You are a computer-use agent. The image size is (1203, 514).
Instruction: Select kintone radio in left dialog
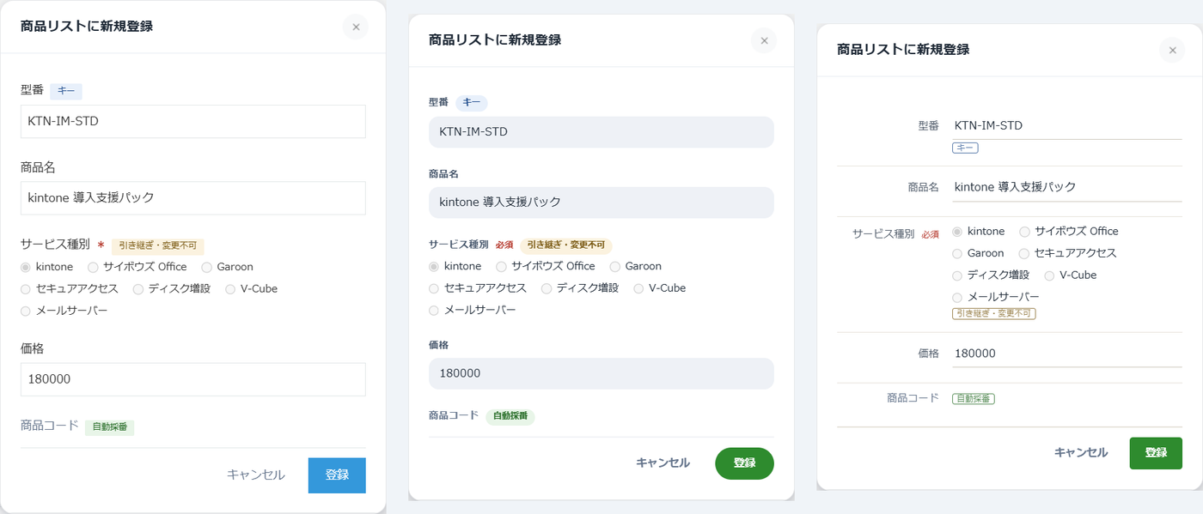(26, 267)
